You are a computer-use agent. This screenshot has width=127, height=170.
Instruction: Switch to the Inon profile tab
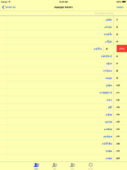(72, 166)
